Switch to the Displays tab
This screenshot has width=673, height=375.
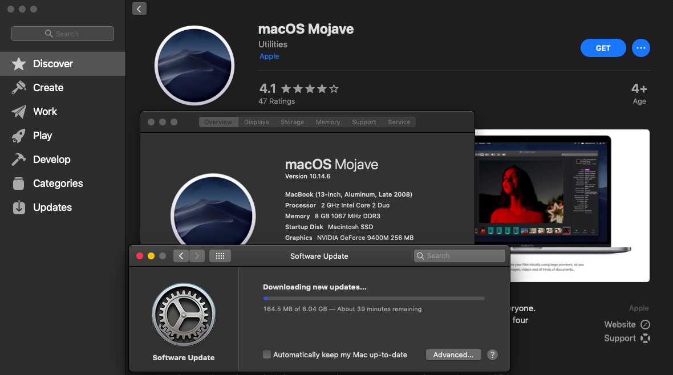257,122
